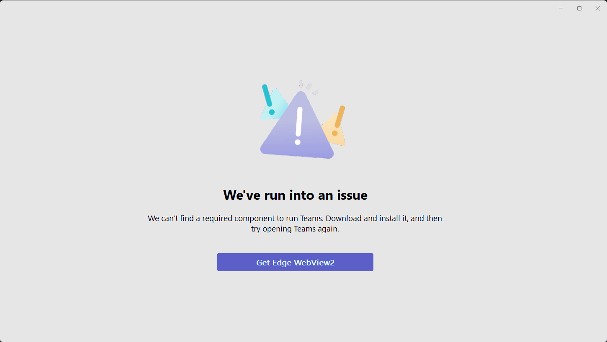Viewport: 607px width, 342px height.
Task: Click the teal exclamation mark bar
Action: pos(267,96)
